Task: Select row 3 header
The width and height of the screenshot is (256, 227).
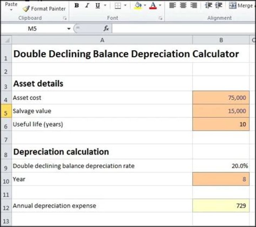Action: point(6,83)
